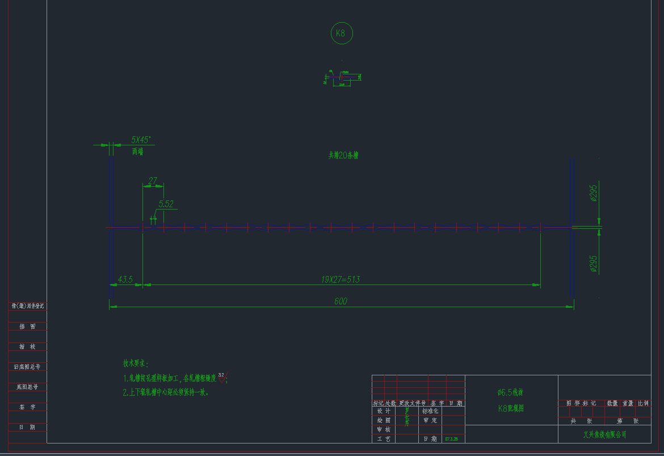The height and width of the screenshot is (456, 664).
Task: Select technical requirement line 2 text
Action: pos(166,392)
